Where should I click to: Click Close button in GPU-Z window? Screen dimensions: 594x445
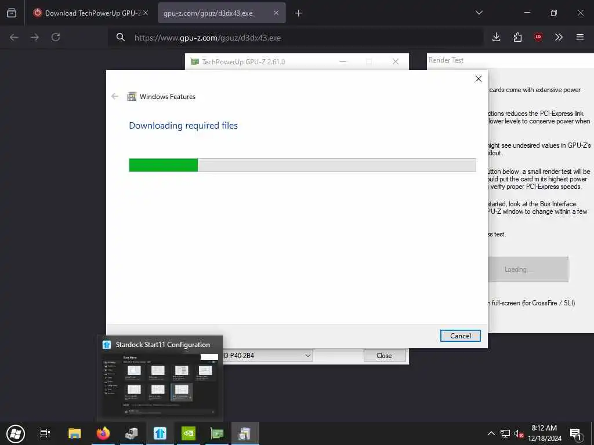[x=384, y=355]
